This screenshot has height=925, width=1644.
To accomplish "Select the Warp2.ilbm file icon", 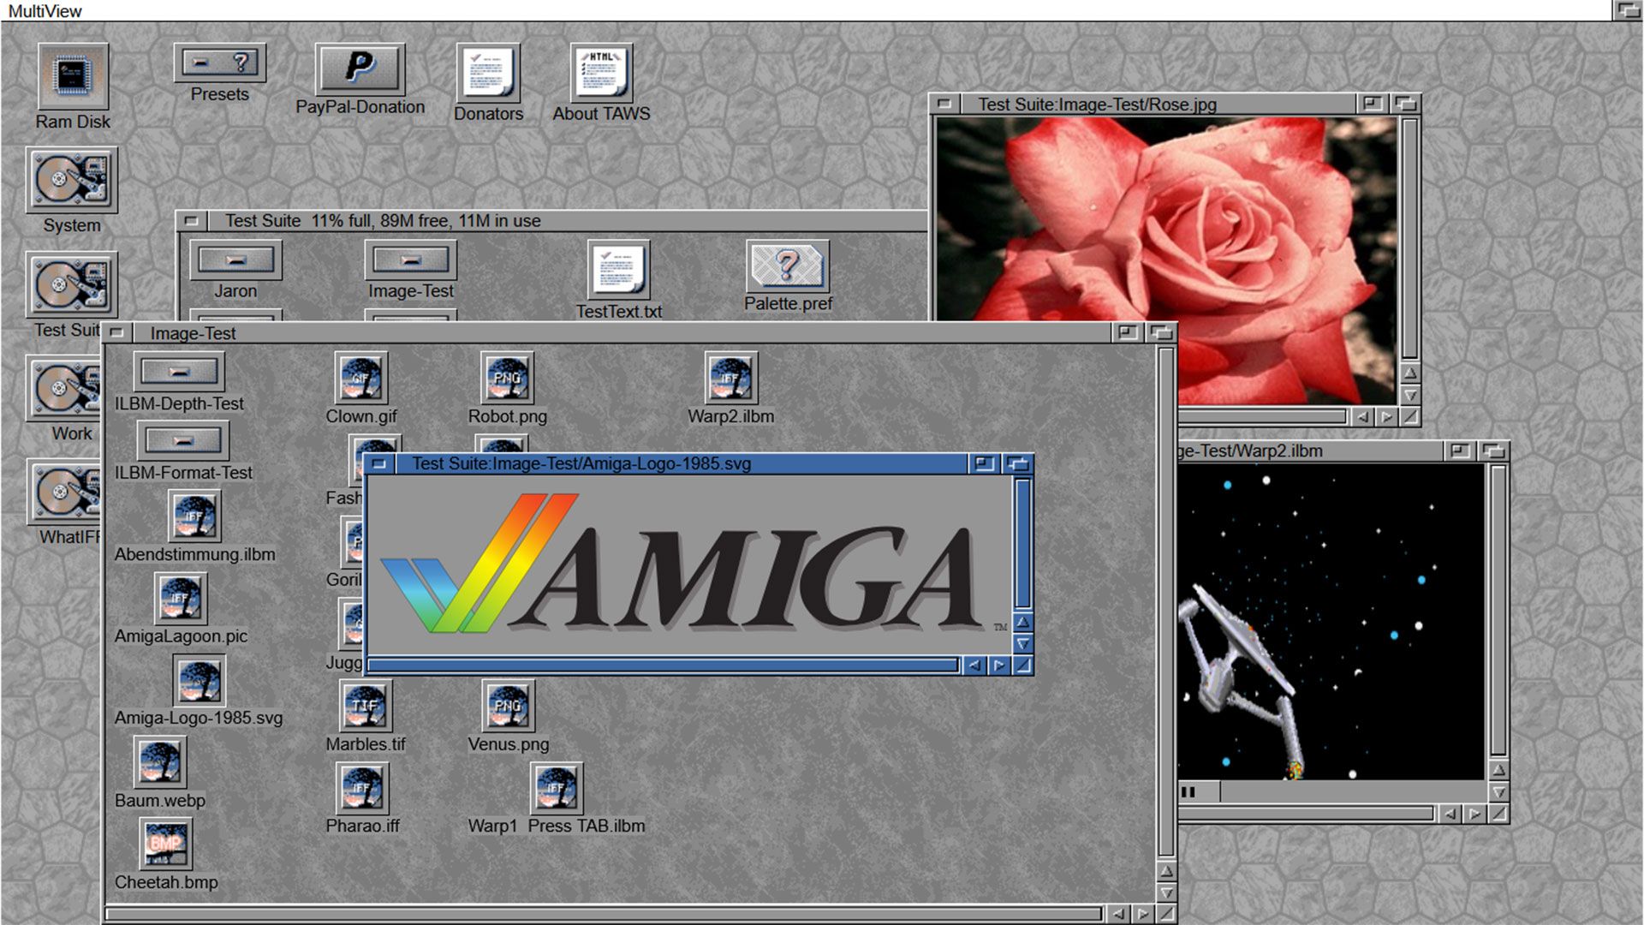I will [730, 379].
